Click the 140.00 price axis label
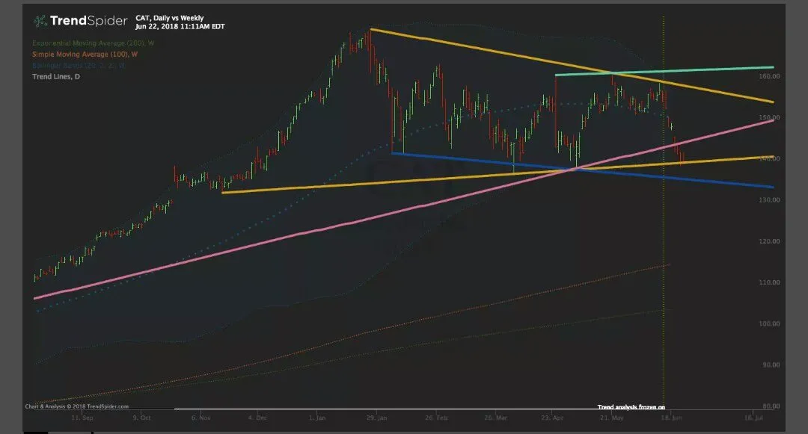 769,158
